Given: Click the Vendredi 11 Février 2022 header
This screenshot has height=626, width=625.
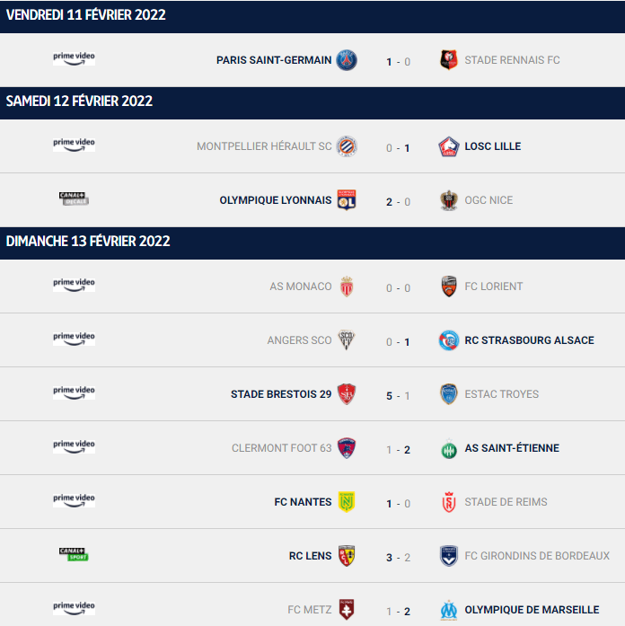Looking at the screenshot, I should pos(312,16).
